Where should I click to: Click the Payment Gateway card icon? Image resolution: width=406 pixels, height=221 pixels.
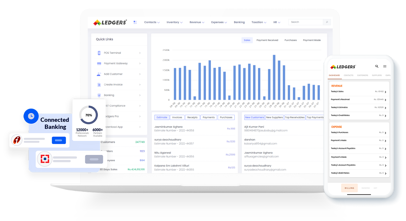tap(99, 63)
